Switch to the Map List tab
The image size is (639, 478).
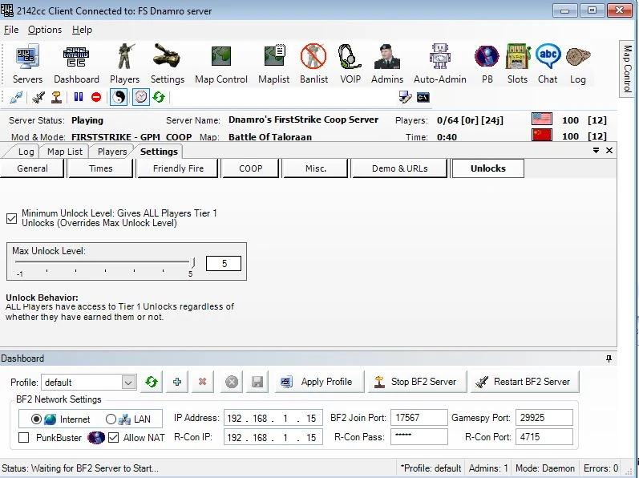pyautogui.click(x=65, y=152)
